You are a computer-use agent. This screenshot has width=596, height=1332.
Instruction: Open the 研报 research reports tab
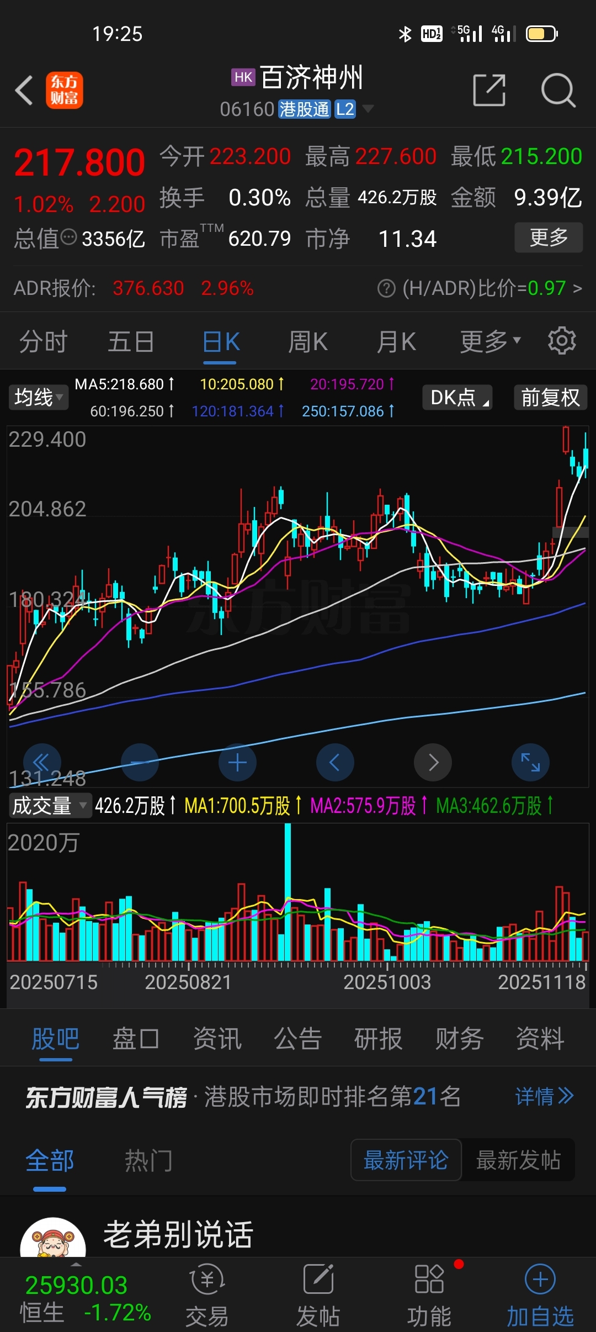378,1039
